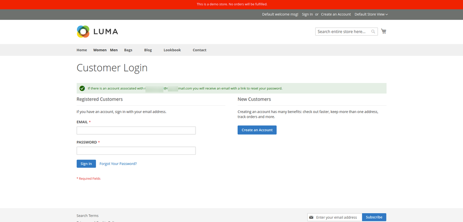This screenshot has width=463, height=222.
Task: Open the Women menu
Action: coord(100,50)
